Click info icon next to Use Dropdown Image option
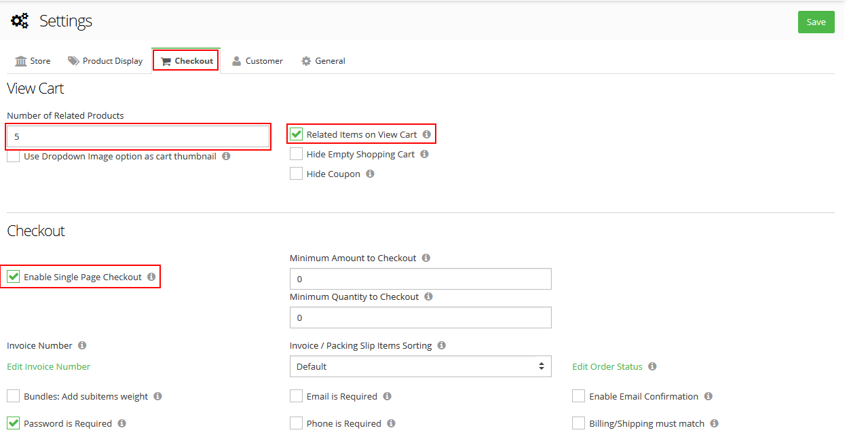This screenshot has height=443, width=849. 226,156
